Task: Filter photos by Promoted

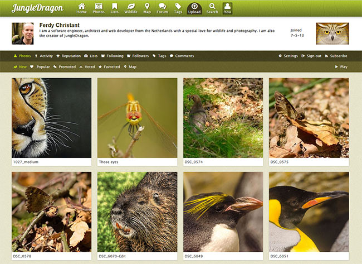Action: click(65, 66)
